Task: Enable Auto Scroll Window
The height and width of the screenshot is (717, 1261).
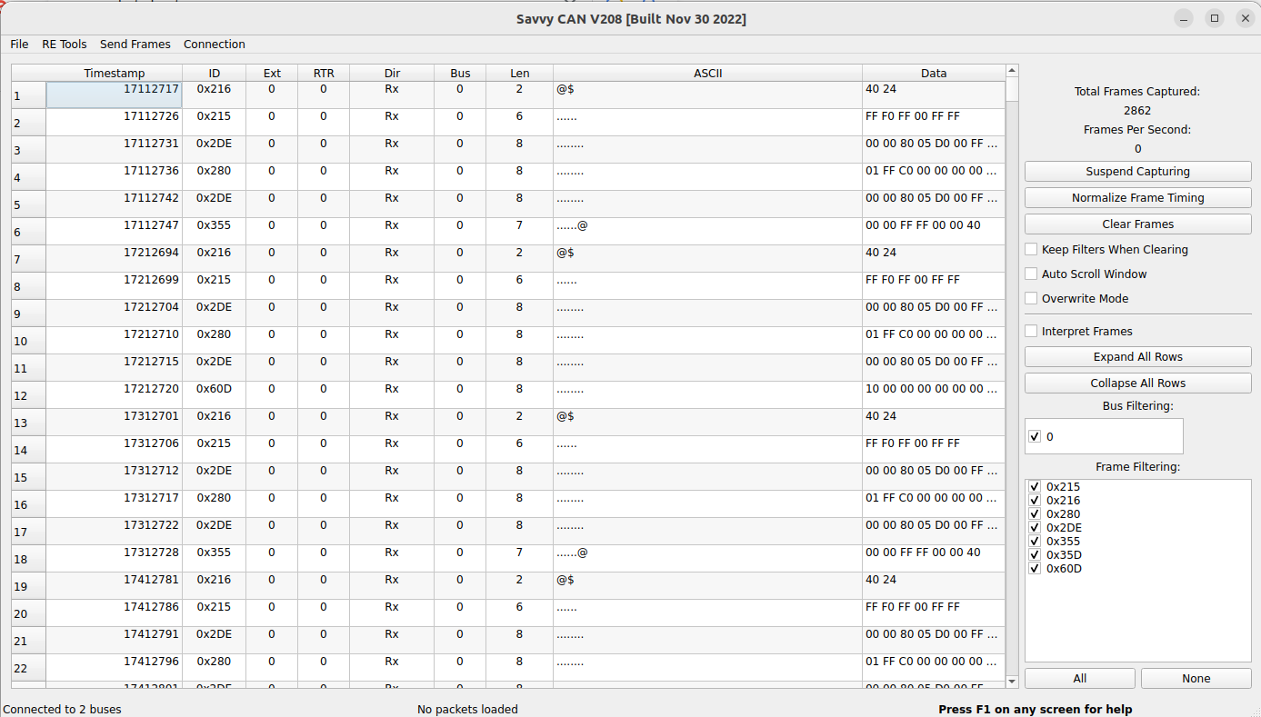Action: click(x=1033, y=274)
